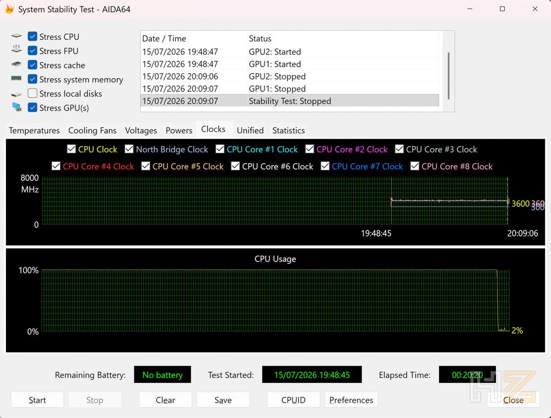Hide CPU Core #4 Clock line
The width and height of the screenshot is (551, 418).
point(56,166)
